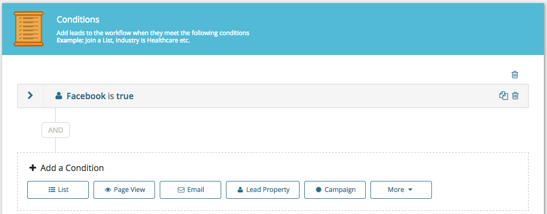This screenshot has height=214, width=547.
Task: Add a Campaign condition
Action: 335,190
